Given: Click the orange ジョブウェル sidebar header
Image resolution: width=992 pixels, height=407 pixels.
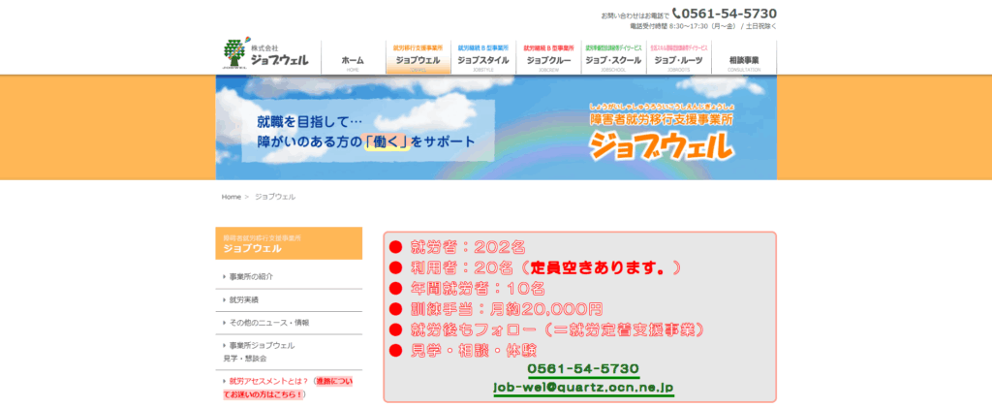Looking at the screenshot, I should 289,243.
